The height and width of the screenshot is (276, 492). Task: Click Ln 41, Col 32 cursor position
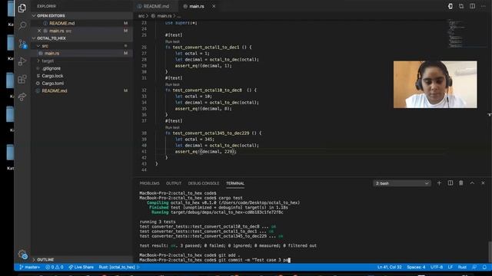pos(389,268)
